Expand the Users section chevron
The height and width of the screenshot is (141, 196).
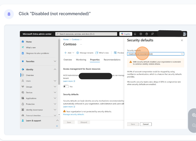[55, 81]
